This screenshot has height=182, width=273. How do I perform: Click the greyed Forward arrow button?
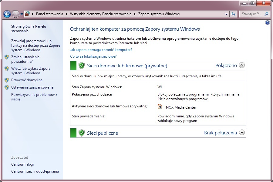tap(15, 14)
